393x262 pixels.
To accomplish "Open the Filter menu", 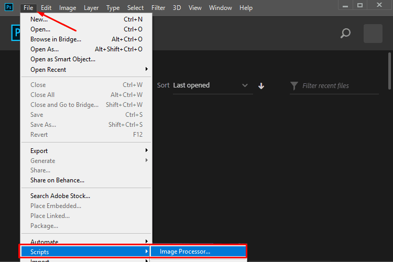I will [158, 8].
